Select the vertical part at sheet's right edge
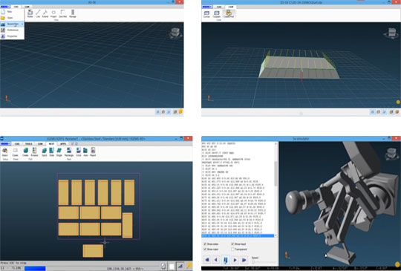 click(128, 225)
